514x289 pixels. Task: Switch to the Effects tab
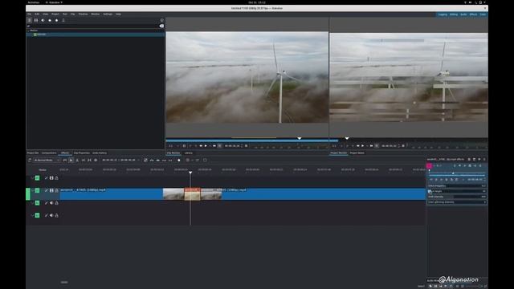[65, 153]
